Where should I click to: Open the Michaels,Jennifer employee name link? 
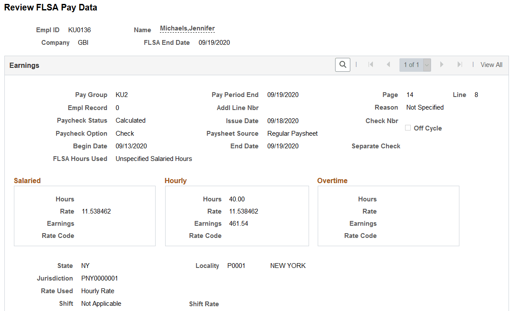187,28
